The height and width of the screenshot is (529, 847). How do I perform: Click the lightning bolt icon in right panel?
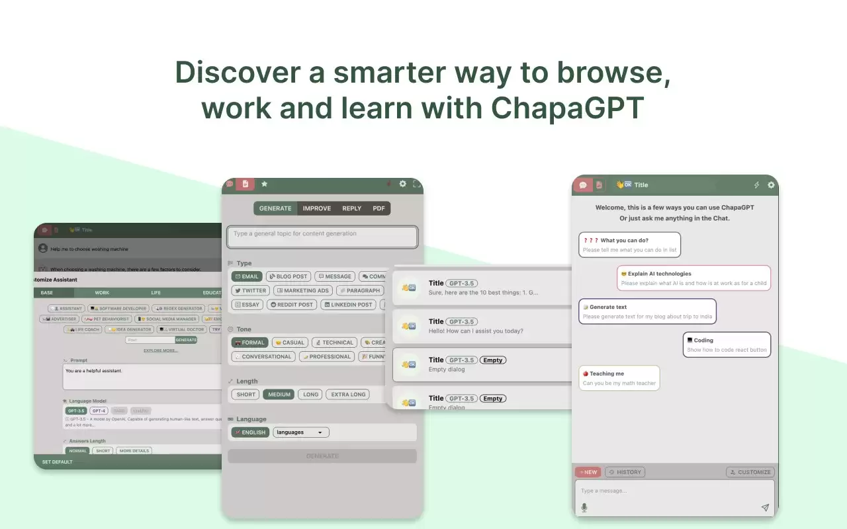(x=757, y=185)
